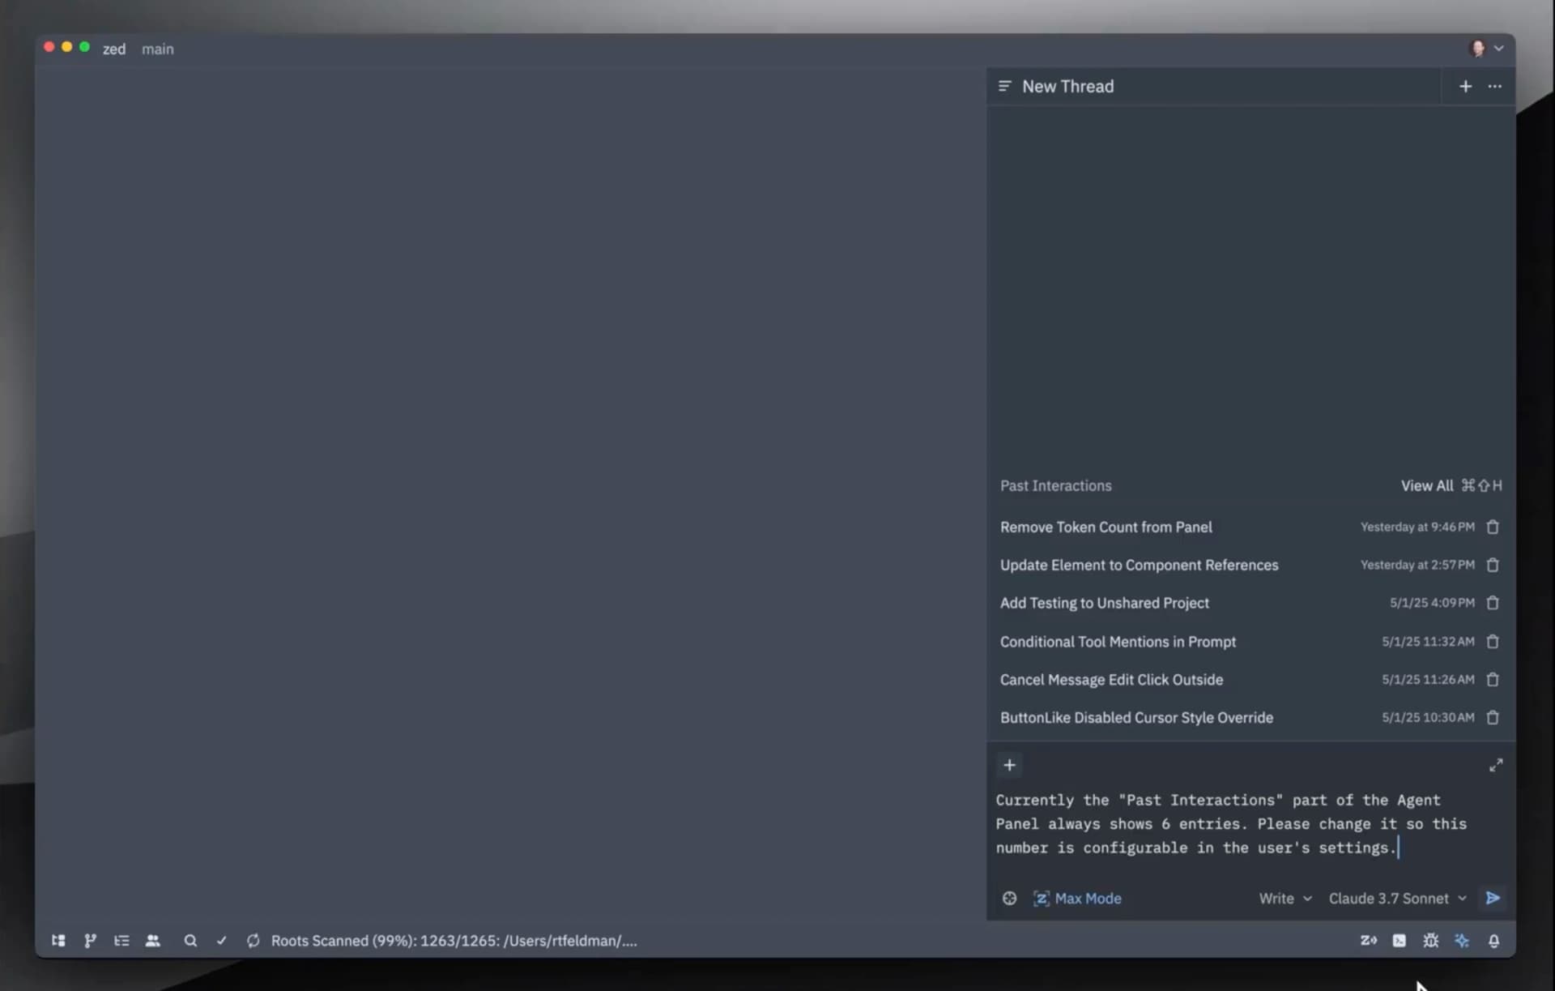Open the debugger bug icon in the status bar
Viewport: 1555px width, 991px height.
(1430, 941)
